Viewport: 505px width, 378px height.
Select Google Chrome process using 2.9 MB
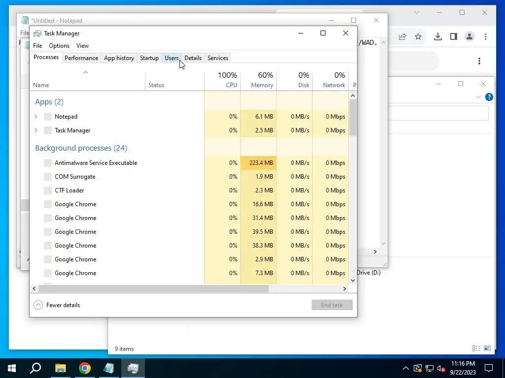click(x=189, y=259)
